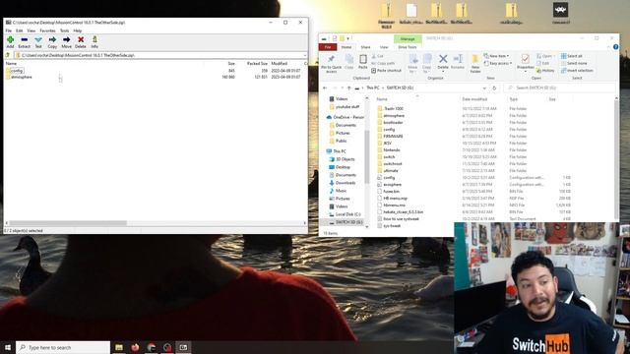This screenshot has height=354, width=630.
Task: Collapse the Explorer ribbon with chevron
Action: tap(608, 47)
